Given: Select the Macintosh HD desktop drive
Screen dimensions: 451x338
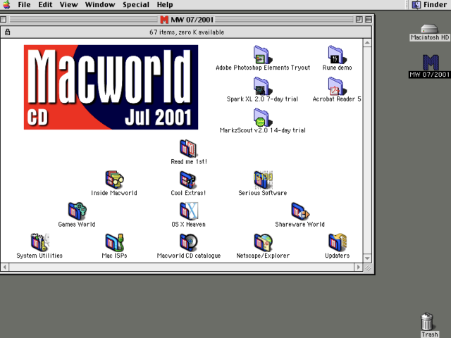Looking at the screenshot, I should click(x=429, y=29).
